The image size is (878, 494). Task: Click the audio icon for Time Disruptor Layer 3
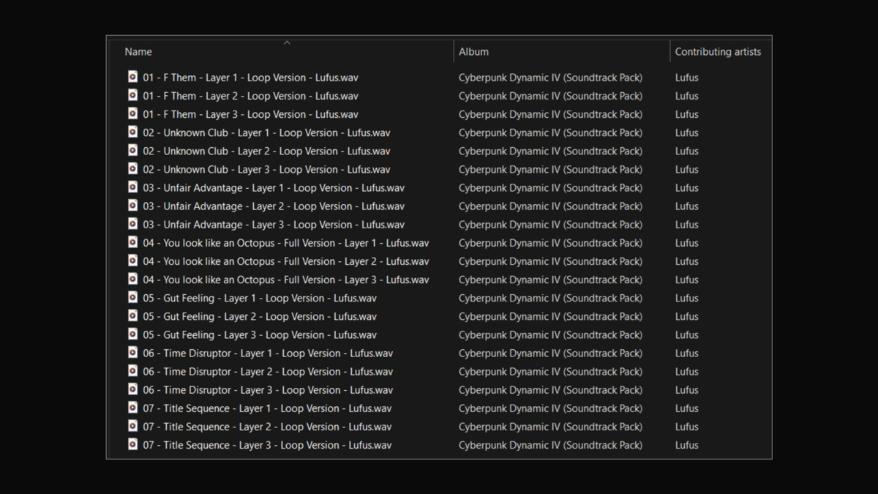pyautogui.click(x=132, y=389)
